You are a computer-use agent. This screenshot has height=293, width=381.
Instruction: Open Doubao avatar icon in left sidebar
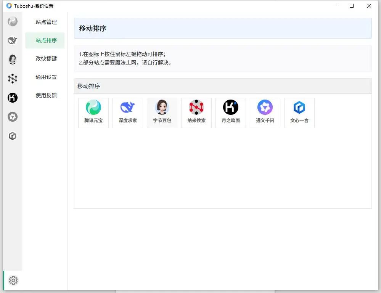(x=12, y=60)
